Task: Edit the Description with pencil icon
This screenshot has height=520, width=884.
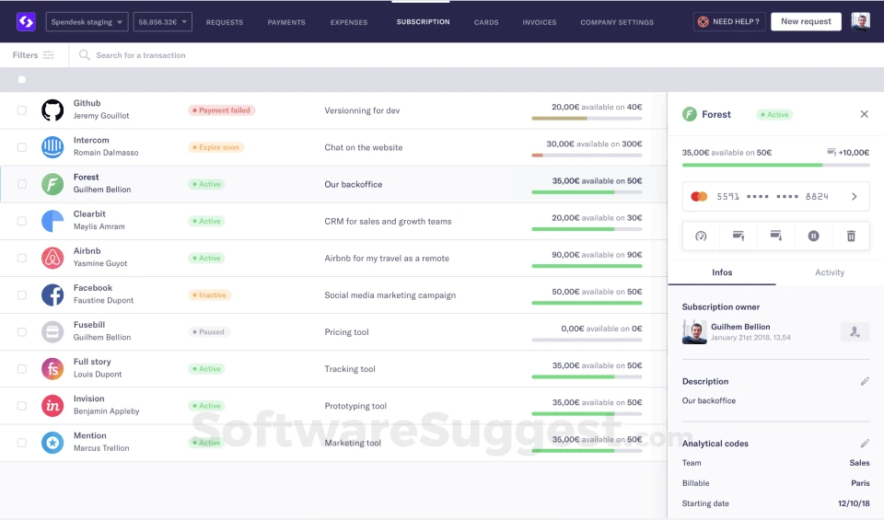Action: pos(865,381)
